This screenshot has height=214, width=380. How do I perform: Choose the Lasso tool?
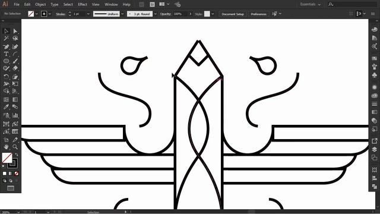(x=15, y=38)
